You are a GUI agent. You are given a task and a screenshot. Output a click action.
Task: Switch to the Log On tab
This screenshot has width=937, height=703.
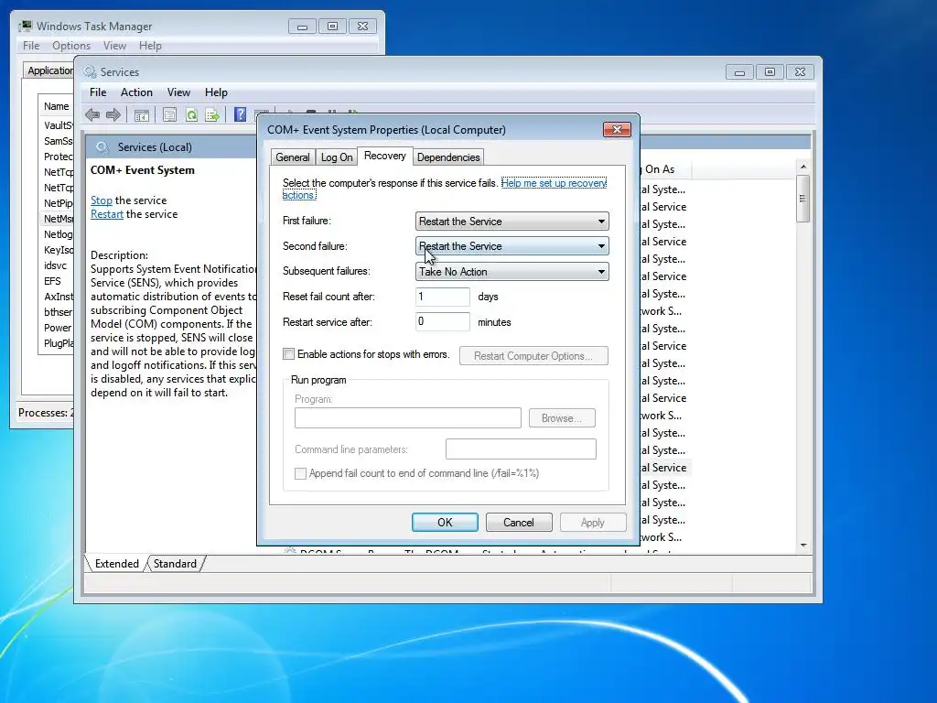click(x=337, y=157)
